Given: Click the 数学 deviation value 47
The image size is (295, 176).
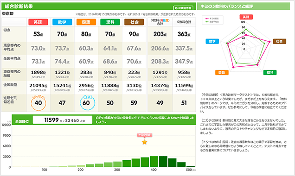Looking at the screenshot, I should [62, 103].
